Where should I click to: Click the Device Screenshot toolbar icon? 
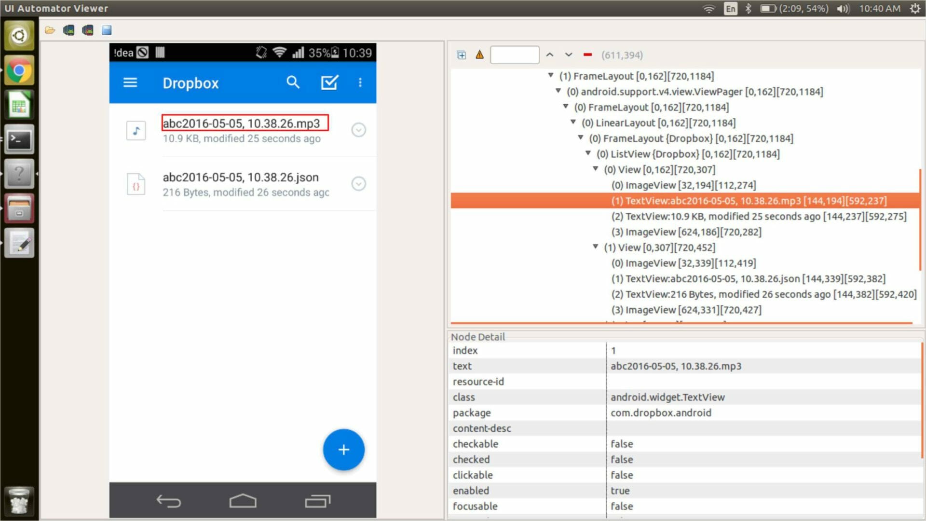click(x=68, y=30)
